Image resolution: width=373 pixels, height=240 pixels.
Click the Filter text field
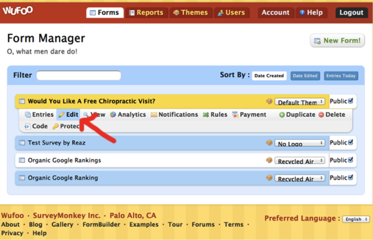point(79,76)
